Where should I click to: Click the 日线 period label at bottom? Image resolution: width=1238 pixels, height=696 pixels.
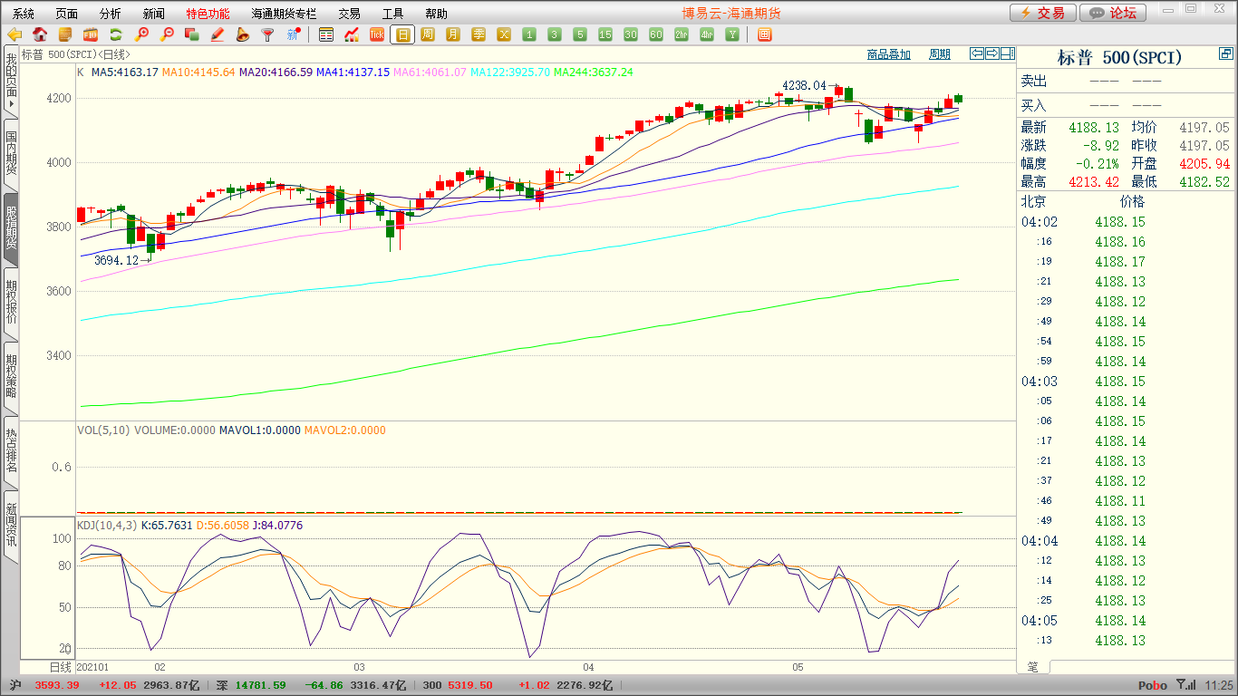pos(60,667)
